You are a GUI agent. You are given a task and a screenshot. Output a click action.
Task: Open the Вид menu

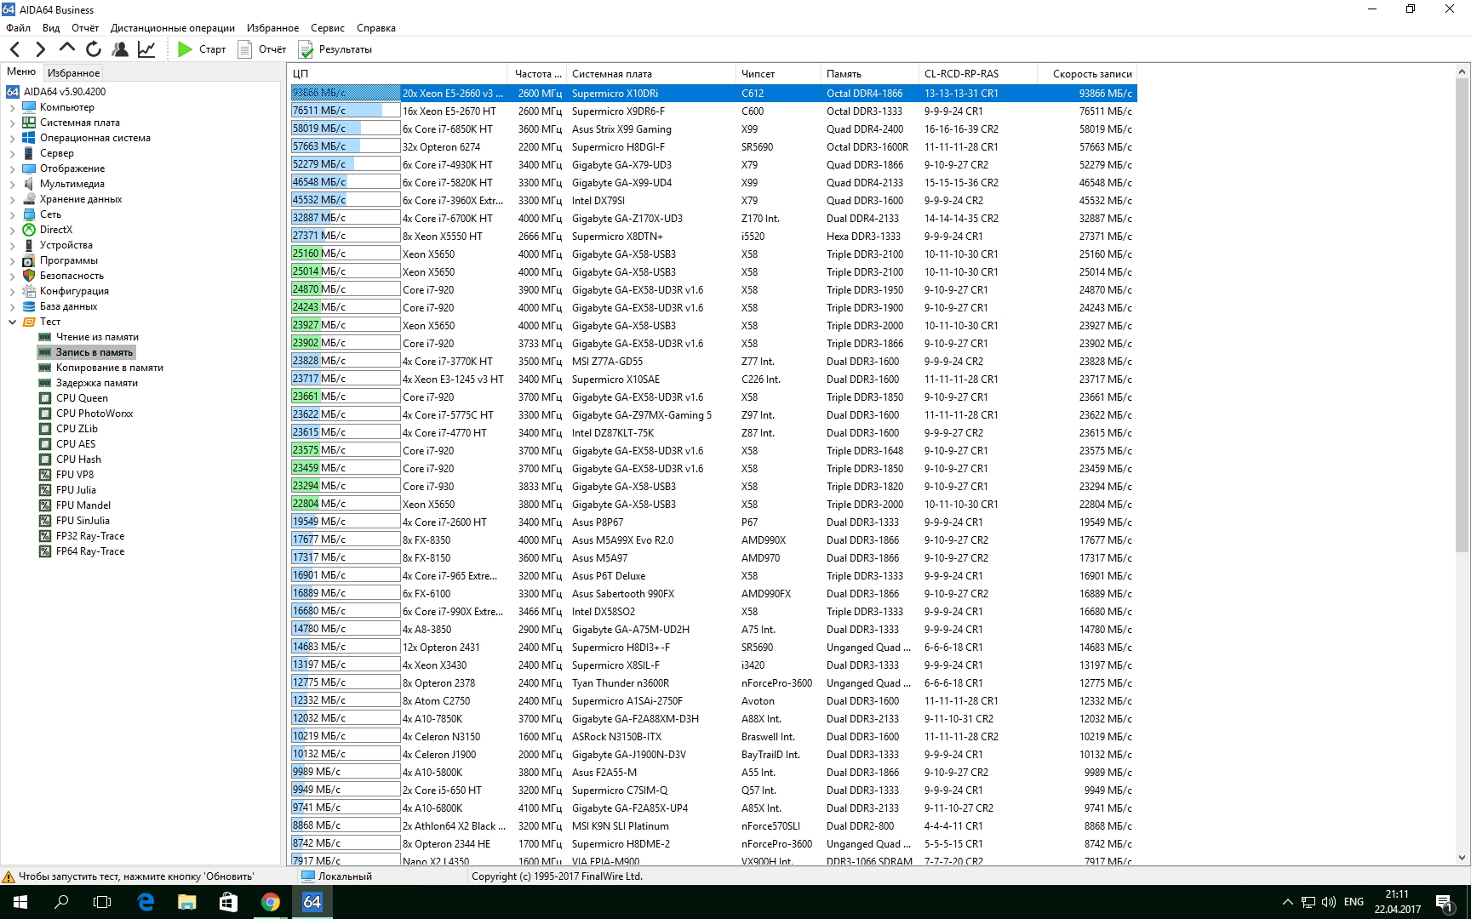pos(51,28)
